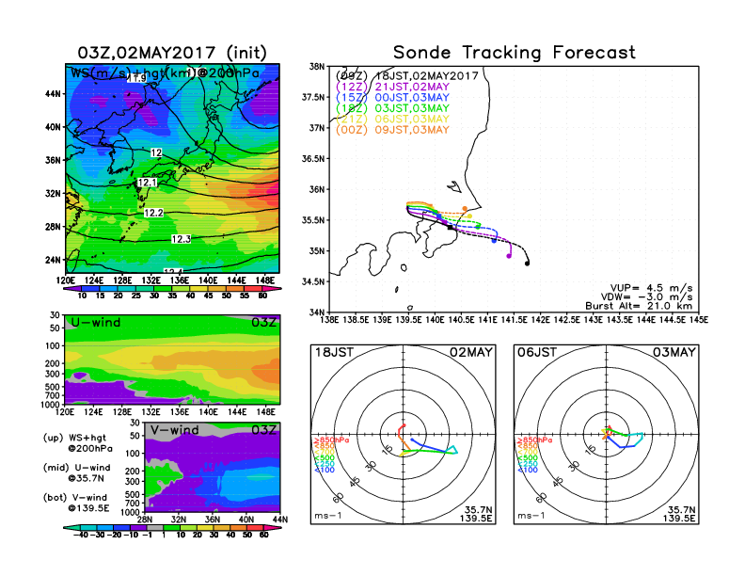The height and width of the screenshot is (576, 745).
Task: Click the blue landing dot of the 15Z track
Action: 494,241
